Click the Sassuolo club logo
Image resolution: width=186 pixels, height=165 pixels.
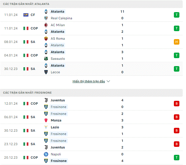tap(46, 59)
